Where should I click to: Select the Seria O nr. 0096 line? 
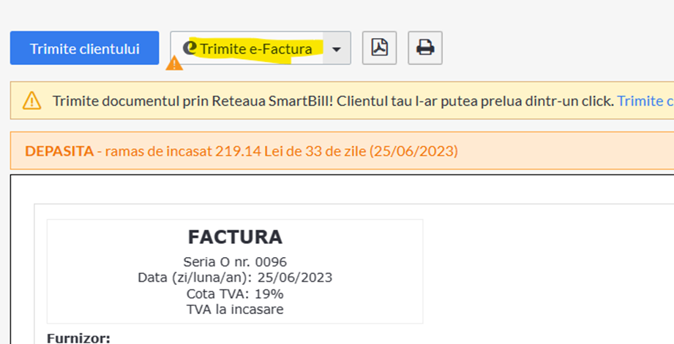235,261
